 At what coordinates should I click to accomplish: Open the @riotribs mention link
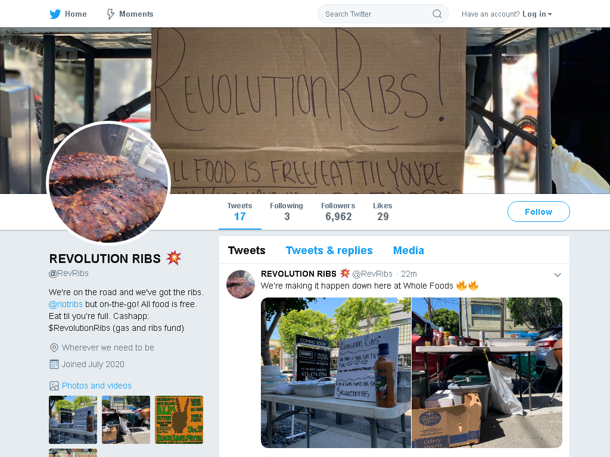point(66,304)
